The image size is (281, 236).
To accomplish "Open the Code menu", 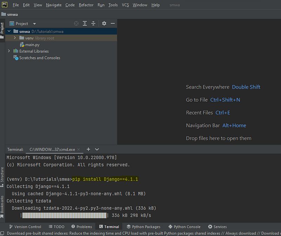I will pyautogui.click(x=70, y=5).
